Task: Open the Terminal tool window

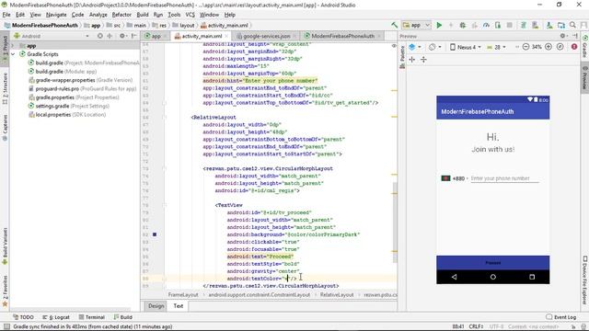Action: 92,317
